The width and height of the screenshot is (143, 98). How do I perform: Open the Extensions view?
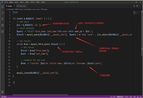[3, 31]
